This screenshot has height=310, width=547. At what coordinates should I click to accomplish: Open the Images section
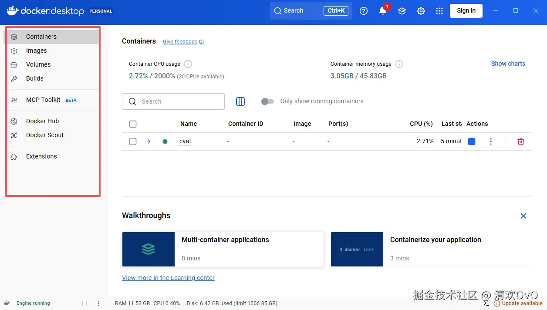(51, 51)
